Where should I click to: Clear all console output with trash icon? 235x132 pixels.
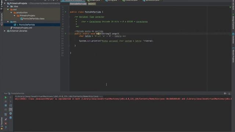coord(11,118)
